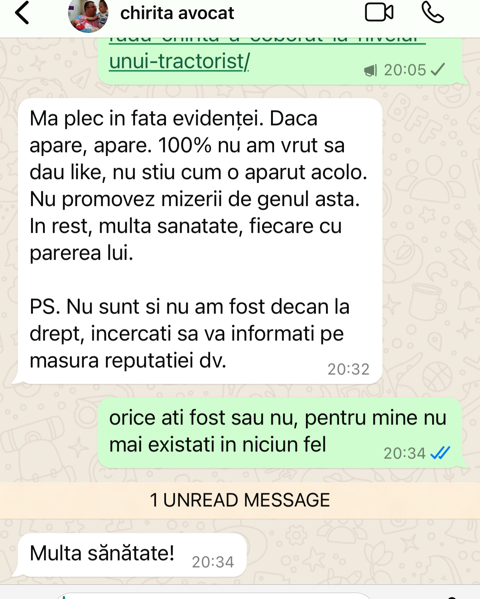Screen dimensions: 480x599
Task: Tap the 20:34 time on green reply
Action: [x=405, y=453]
